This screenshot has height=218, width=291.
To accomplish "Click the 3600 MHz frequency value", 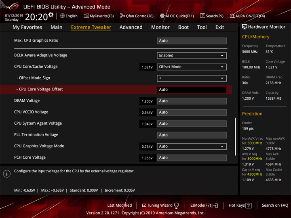I will [x=250, y=52].
